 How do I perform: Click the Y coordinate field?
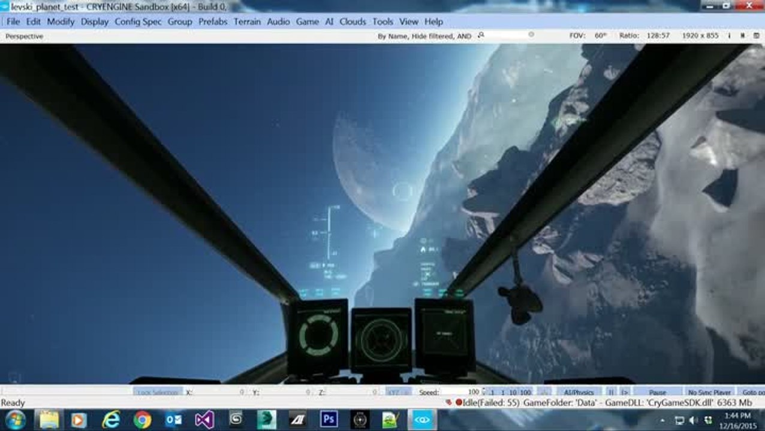(285, 392)
